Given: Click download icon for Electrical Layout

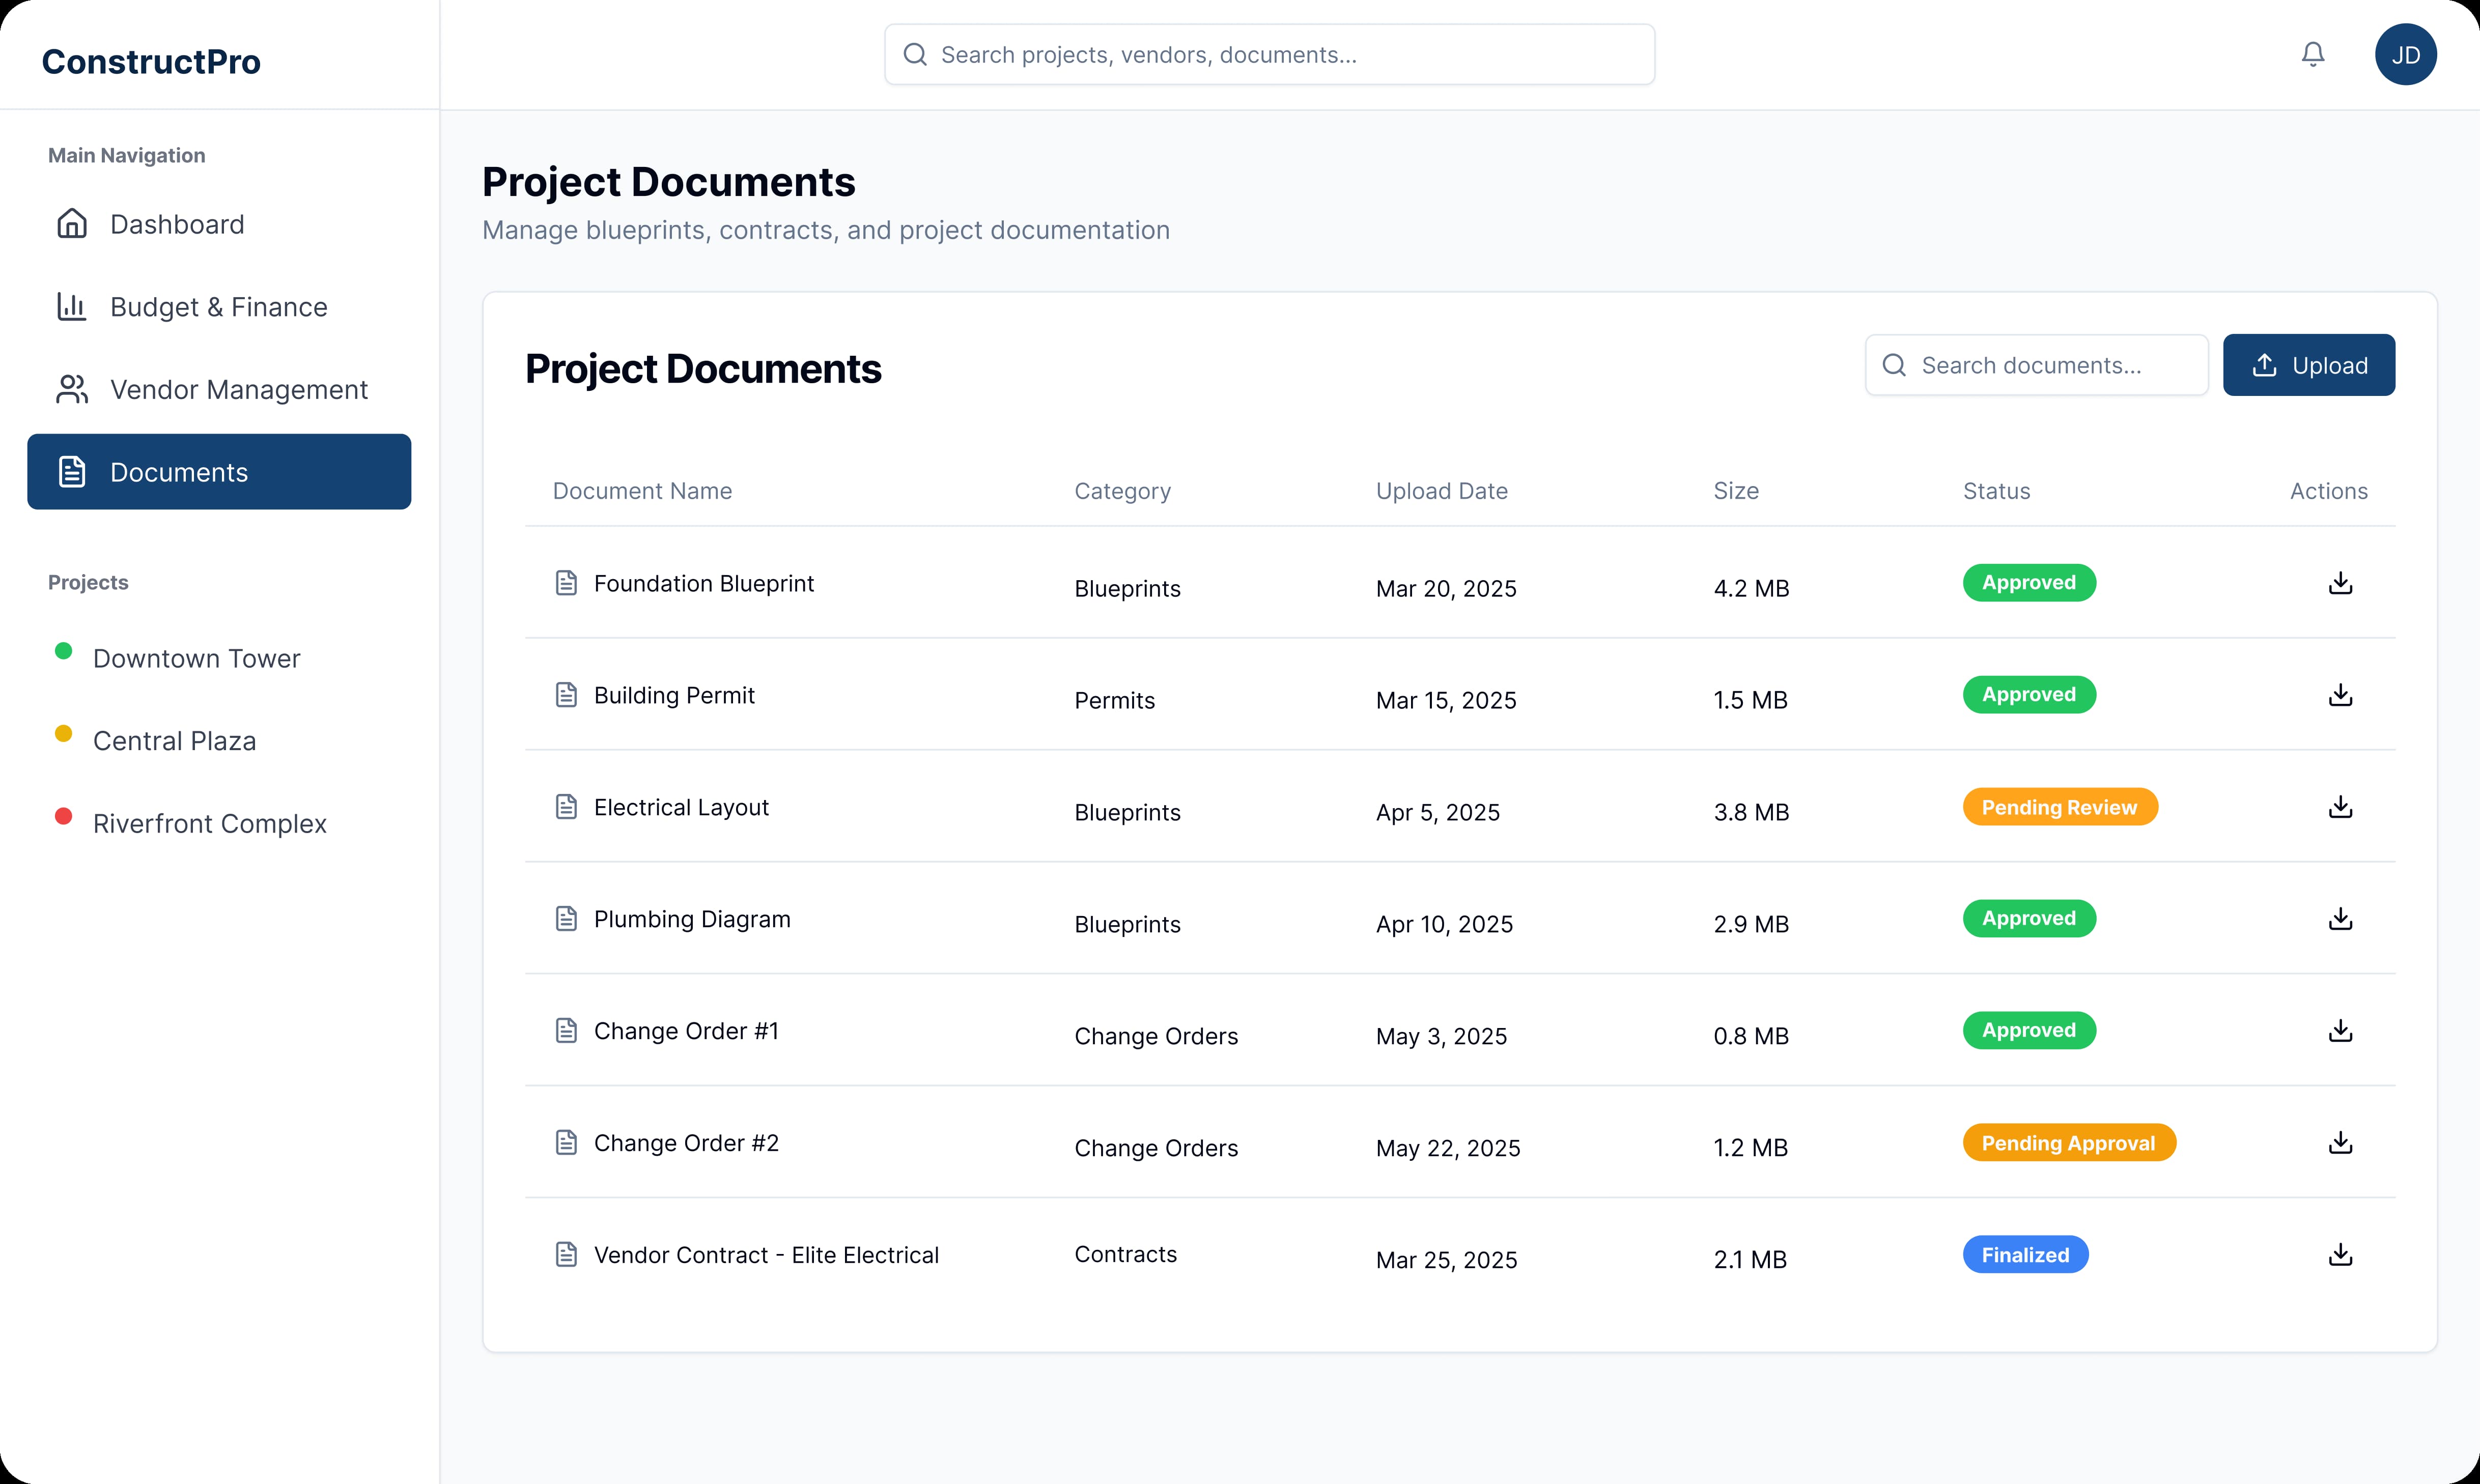Looking at the screenshot, I should pyautogui.click(x=2340, y=807).
